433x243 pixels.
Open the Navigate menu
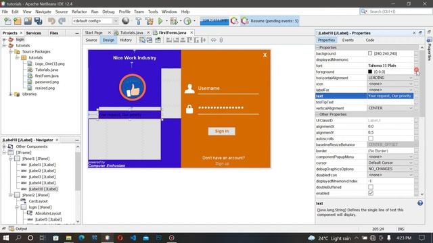point(43,11)
